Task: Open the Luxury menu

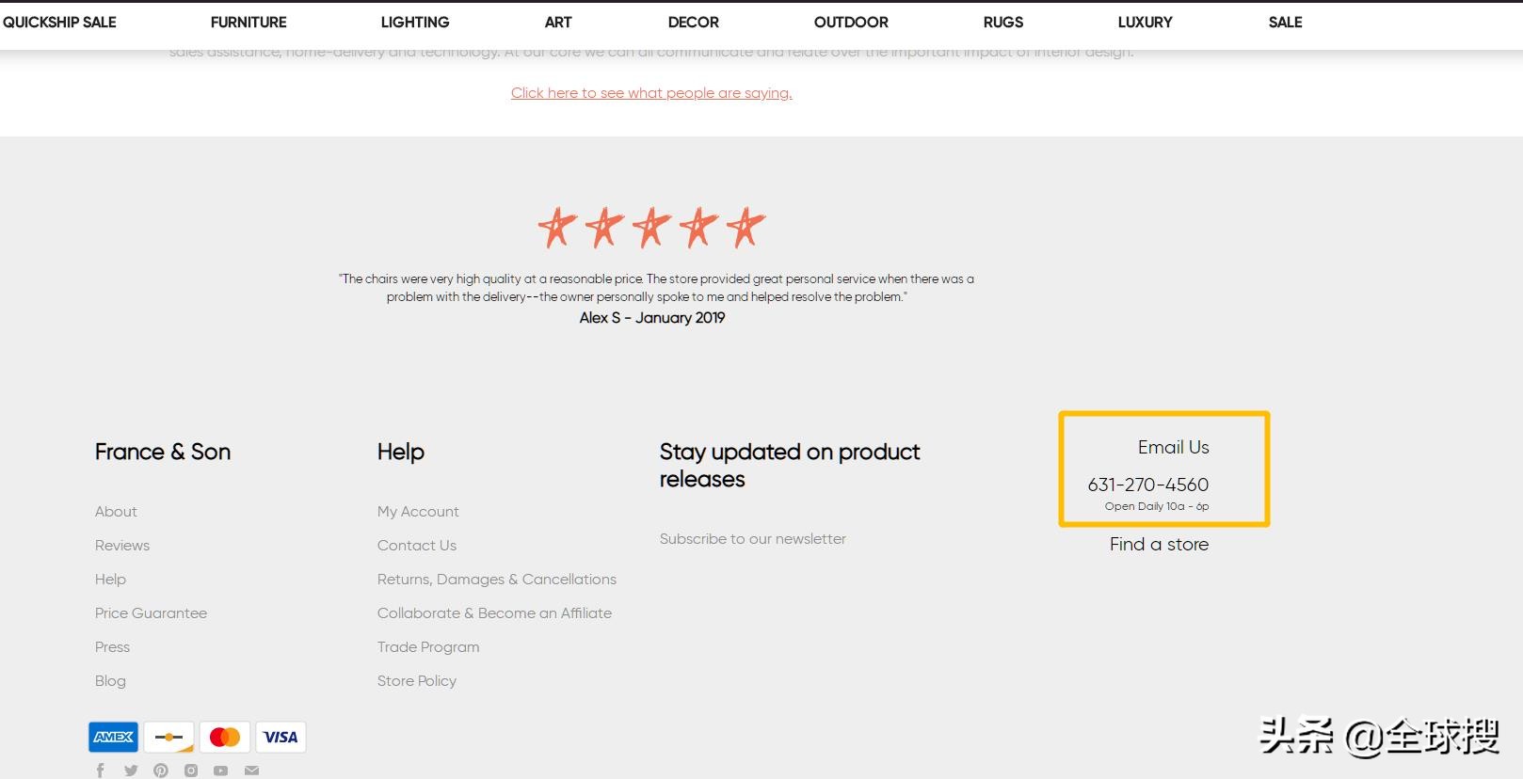Action: 1146,22
